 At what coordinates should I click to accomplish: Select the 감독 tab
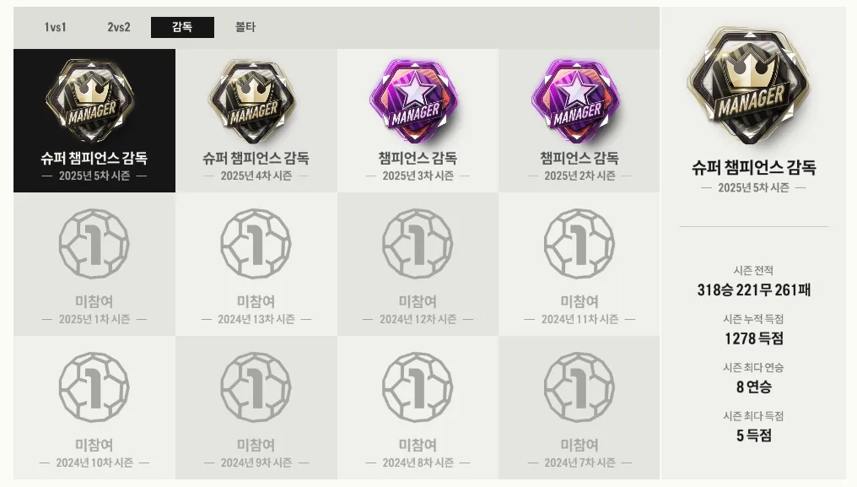182,27
